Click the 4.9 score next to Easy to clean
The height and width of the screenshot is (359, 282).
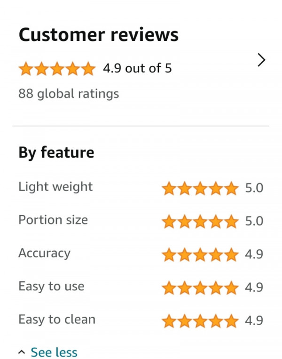[254, 320]
